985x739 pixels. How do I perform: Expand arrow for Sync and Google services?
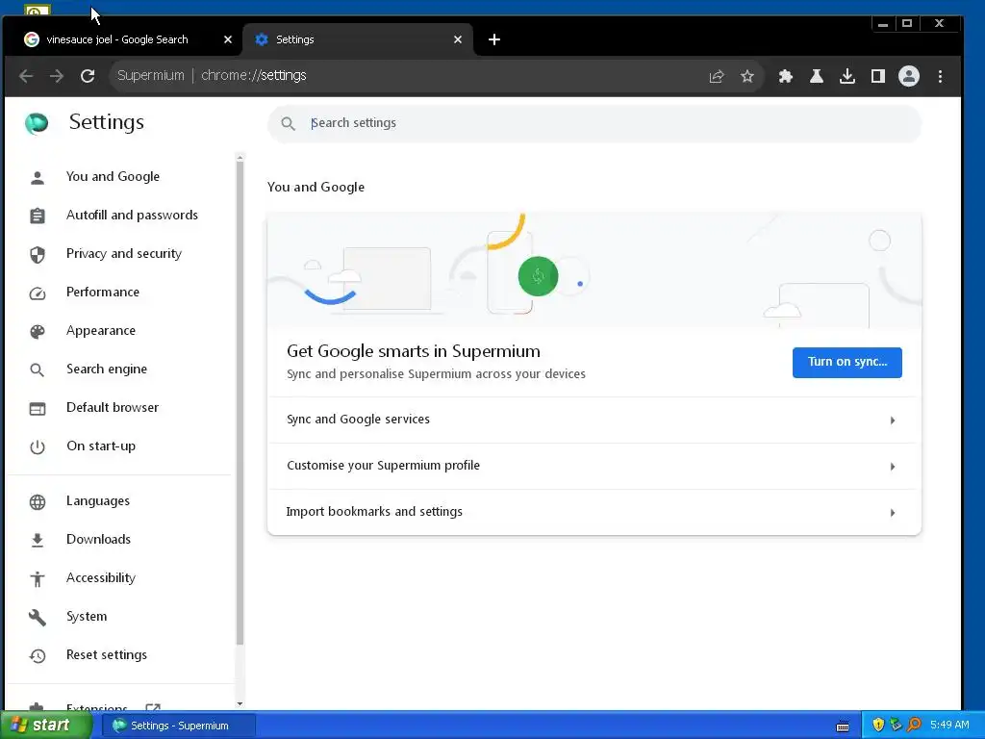pyautogui.click(x=892, y=420)
